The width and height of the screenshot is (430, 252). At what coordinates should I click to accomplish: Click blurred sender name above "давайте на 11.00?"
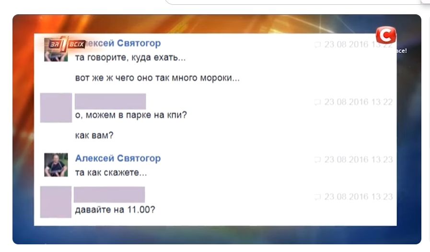pyautogui.click(x=109, y=195)
